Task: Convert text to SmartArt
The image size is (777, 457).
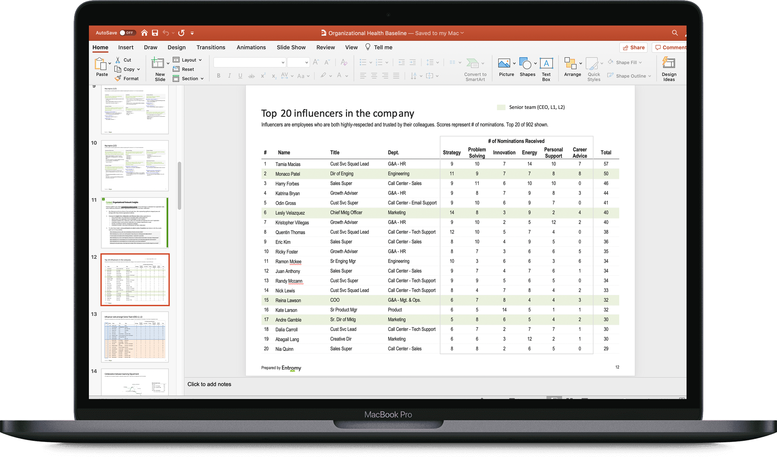Action: click(475, 70)
